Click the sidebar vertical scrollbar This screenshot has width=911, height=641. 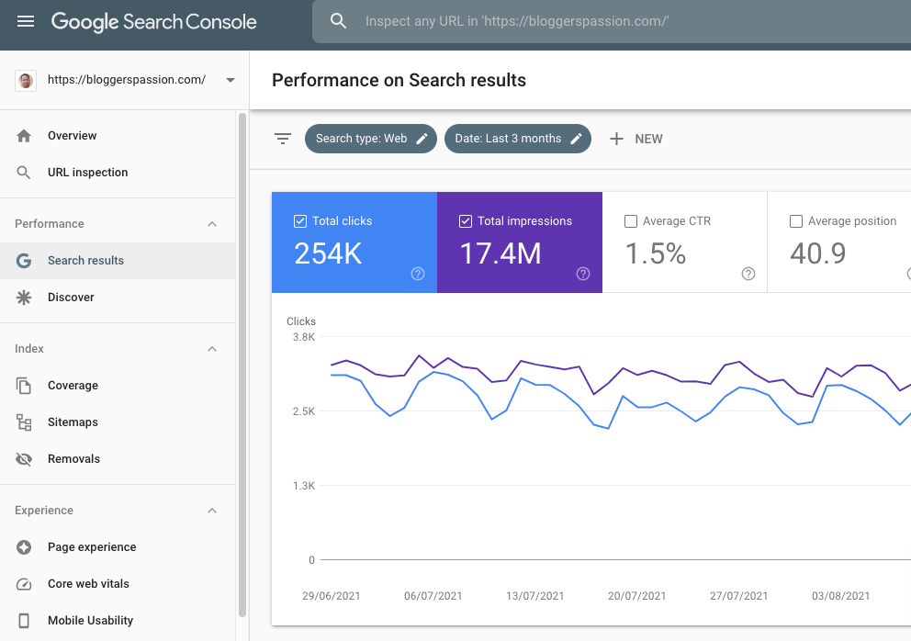tap(242, 365)
